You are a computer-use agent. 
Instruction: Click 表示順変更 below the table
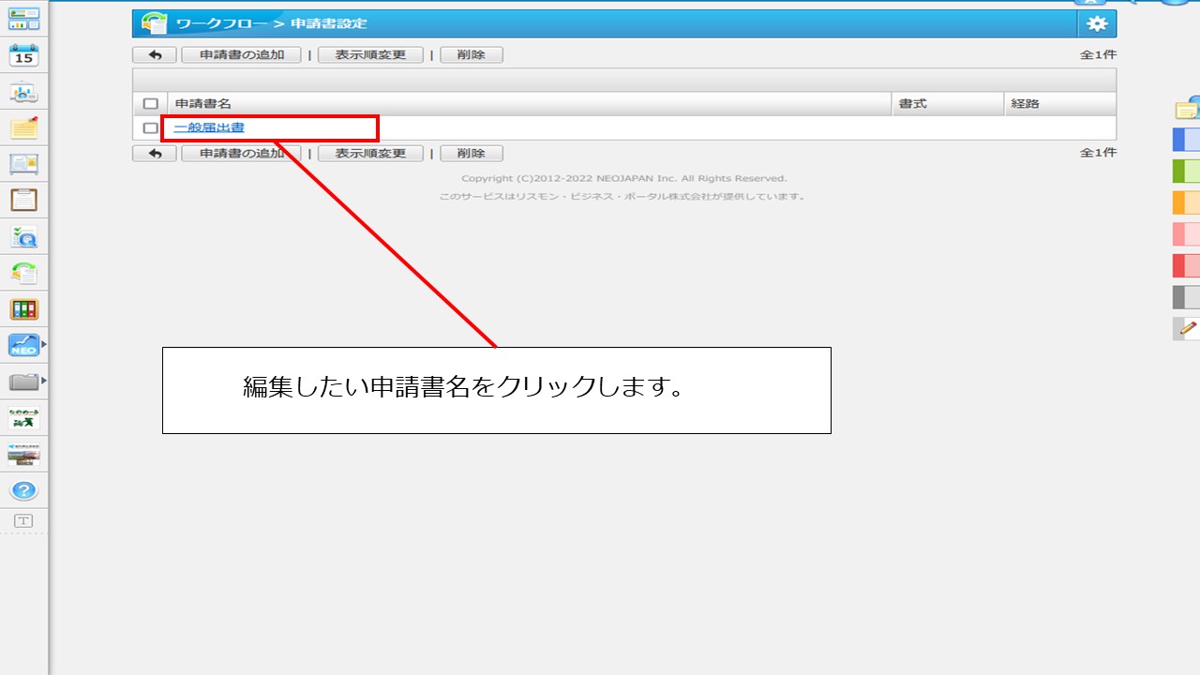(x=370, y=154)
